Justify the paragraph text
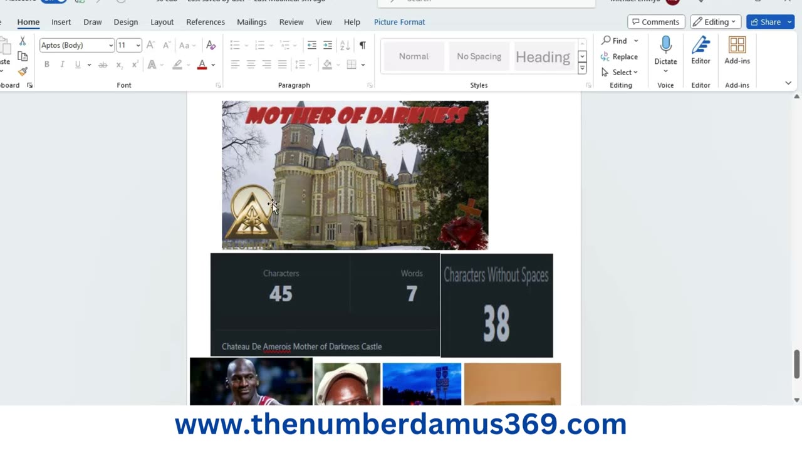Screen dimensions: 802x451 tap(283, 65)
